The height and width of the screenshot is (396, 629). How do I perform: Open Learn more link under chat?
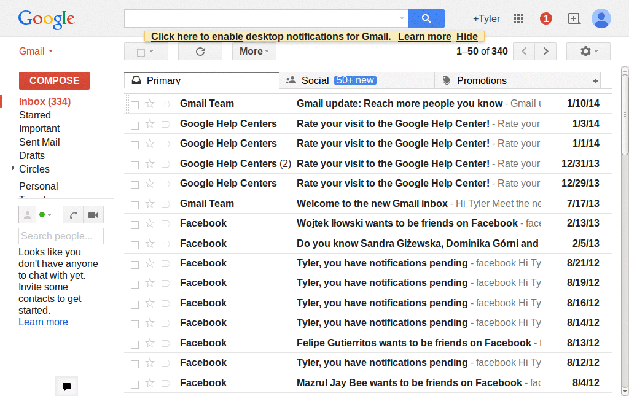(x=43, y=322)
